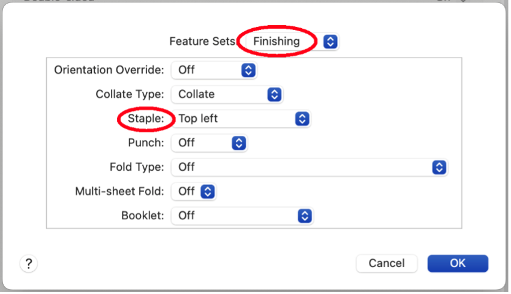Click the Collate Type blue arrows icon
This screenshot has width=511, height=294.
[x=275, y=95]
